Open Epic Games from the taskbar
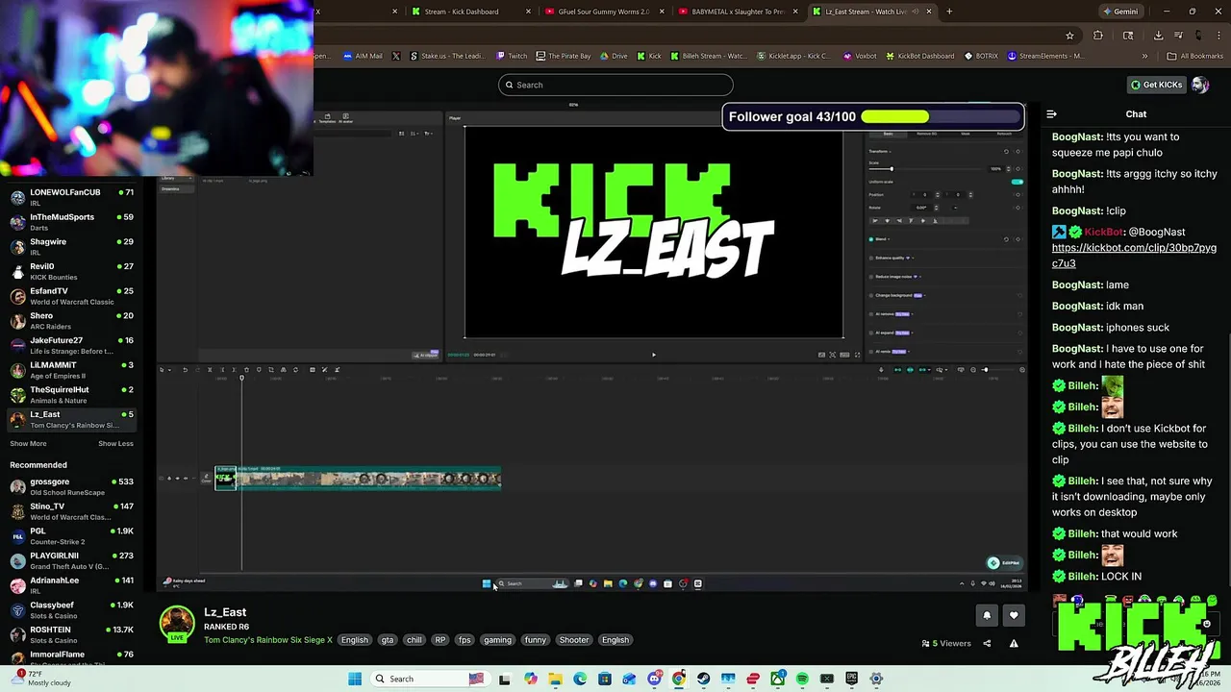 [x=851, y=679]
